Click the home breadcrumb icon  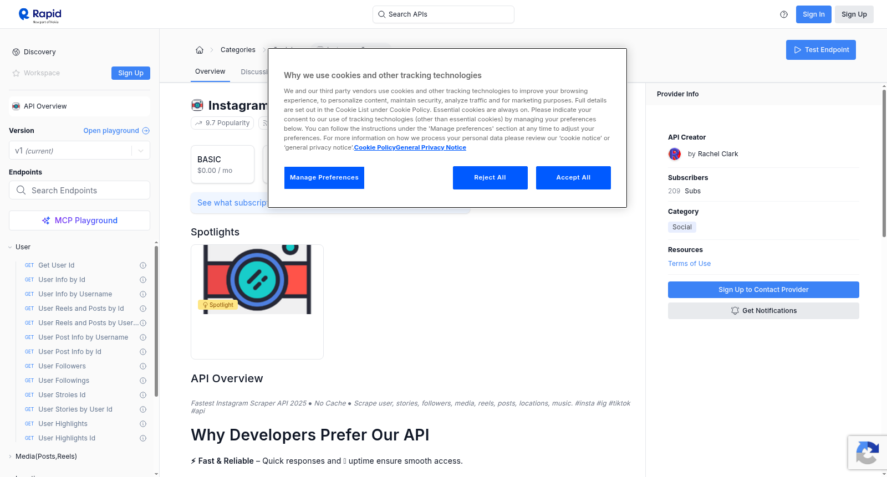pyautogui.click(x=200, y=50)
